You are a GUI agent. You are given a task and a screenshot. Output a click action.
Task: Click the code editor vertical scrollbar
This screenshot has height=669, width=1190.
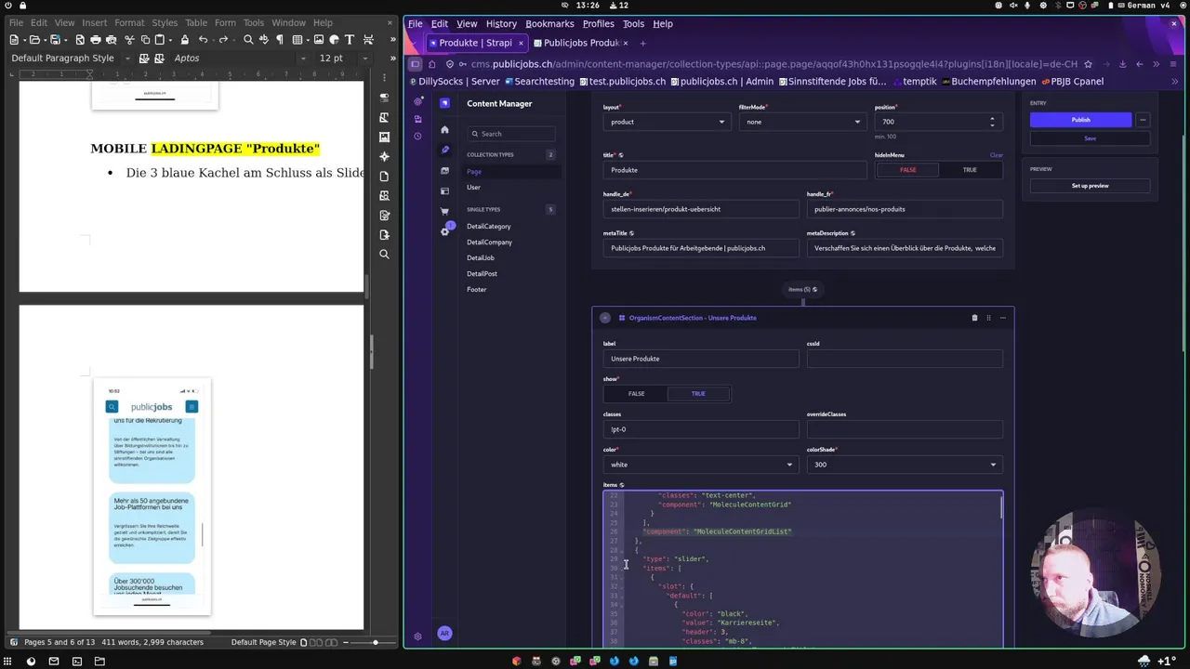[1001, 507]
